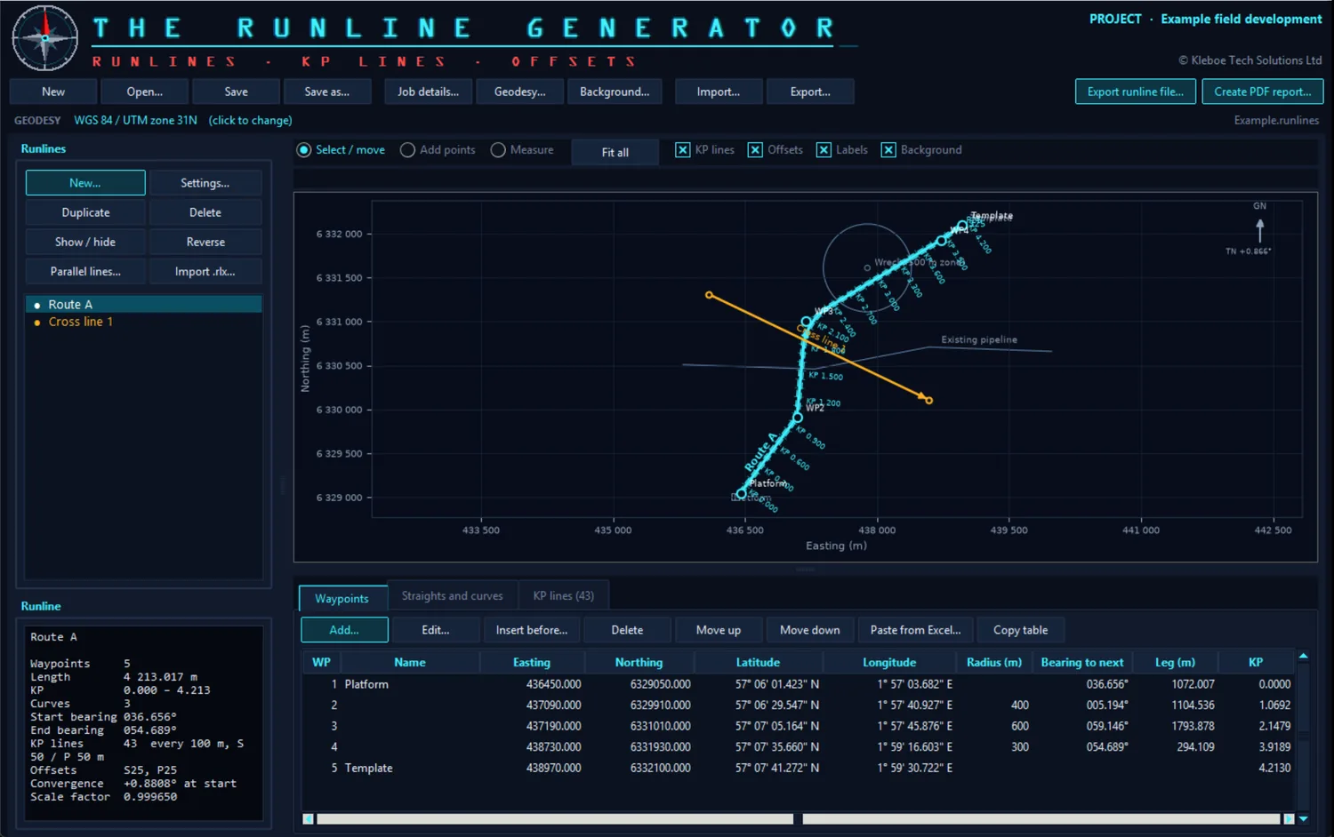1334x837 pixels.
Task: Click the Reverse runline button
Action: [x=205, y=242]
